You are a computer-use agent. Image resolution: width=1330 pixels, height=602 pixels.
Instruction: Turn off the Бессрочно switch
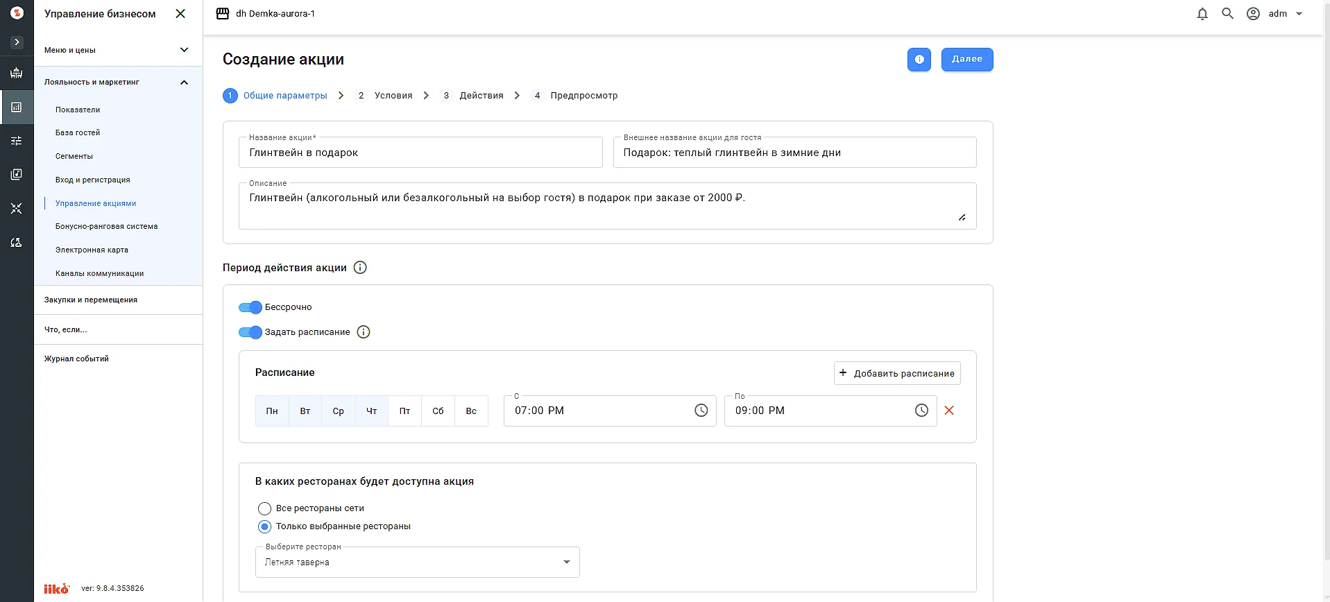click(x=250, y=307)
